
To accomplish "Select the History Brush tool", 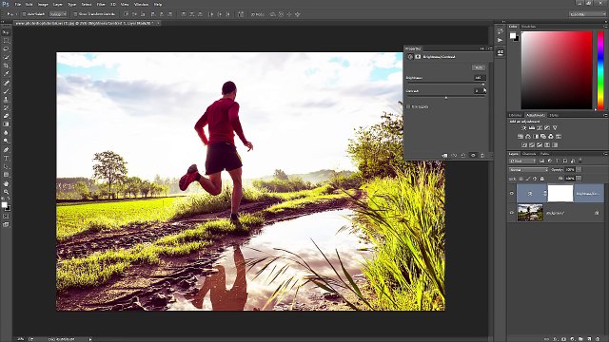I will click(6, 107).
